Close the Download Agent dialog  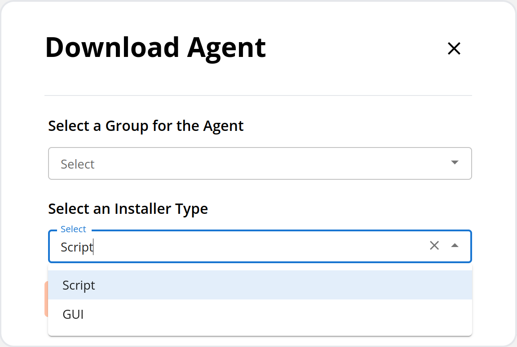point(454,48)
